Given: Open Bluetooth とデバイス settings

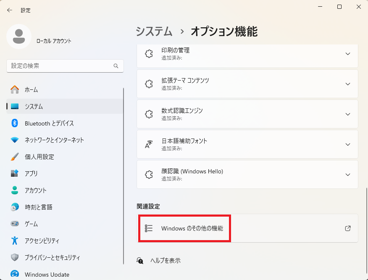Looking at the screenshot, I should pos(65,123).
